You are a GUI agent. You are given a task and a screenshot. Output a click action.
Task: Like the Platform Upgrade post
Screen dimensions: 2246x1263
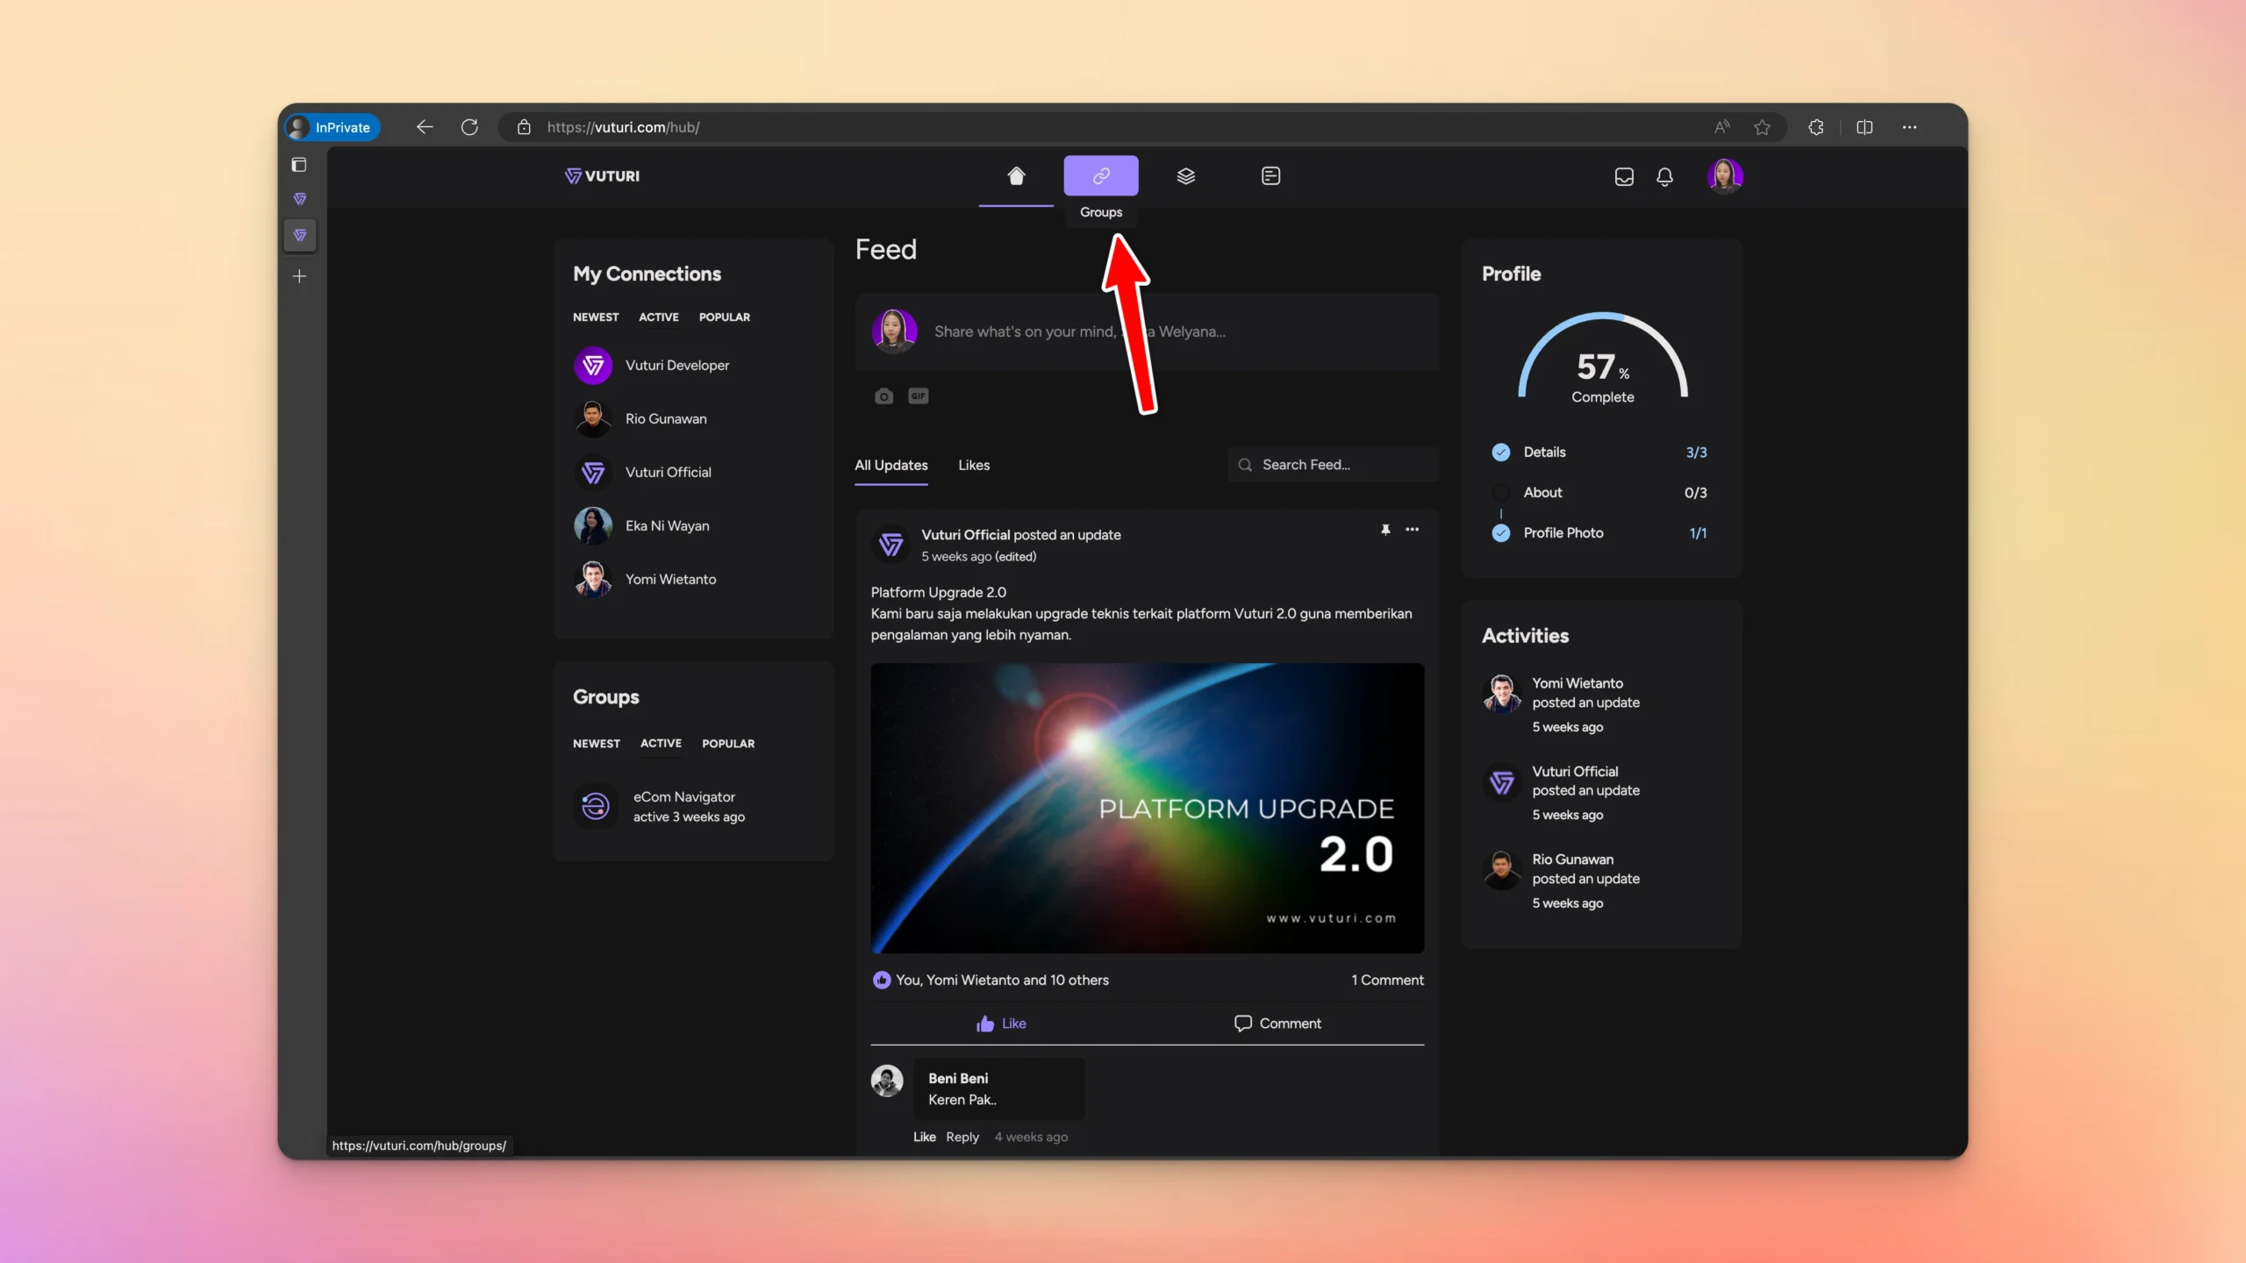1001,1024
